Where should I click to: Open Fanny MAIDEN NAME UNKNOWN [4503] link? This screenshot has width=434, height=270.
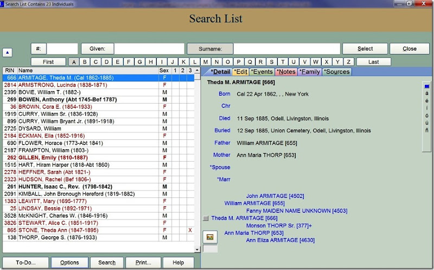point(297,211)
